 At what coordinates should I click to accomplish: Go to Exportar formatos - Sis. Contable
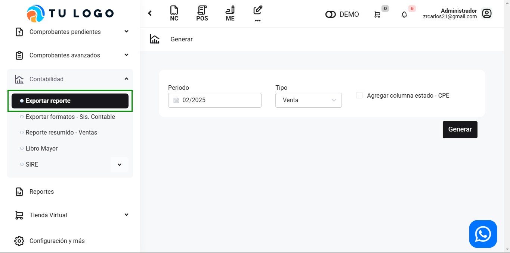coord(70,117)
